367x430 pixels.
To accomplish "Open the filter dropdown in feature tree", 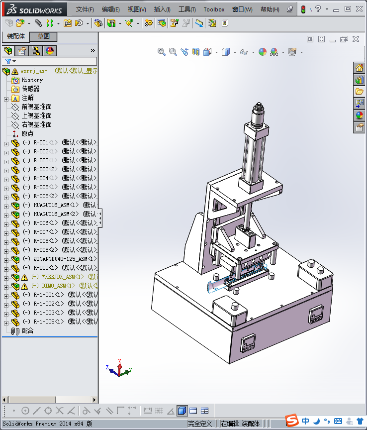I will (14, 61).
